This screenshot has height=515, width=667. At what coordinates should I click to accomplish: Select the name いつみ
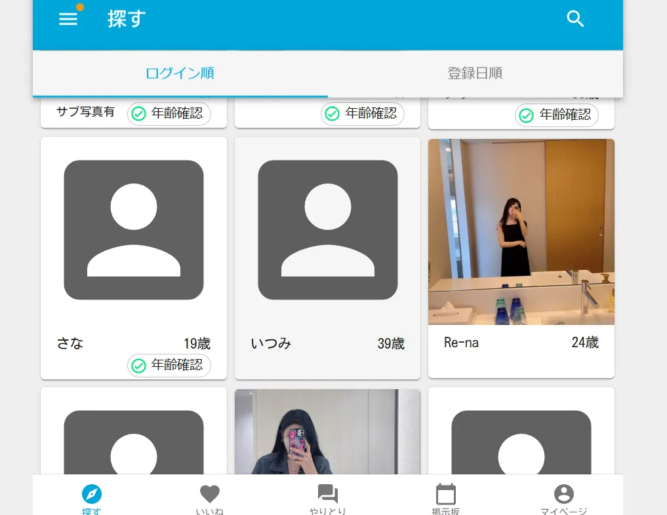click(x=271, y=343)
